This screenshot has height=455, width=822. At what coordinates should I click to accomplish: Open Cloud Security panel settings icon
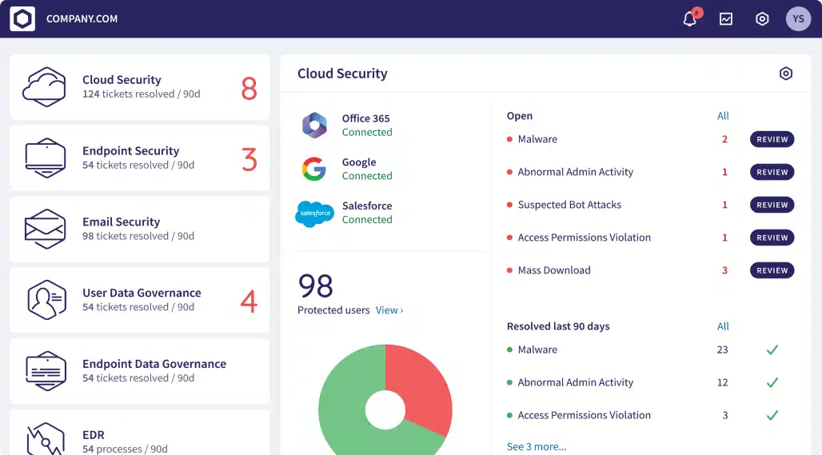pos(785,74)
